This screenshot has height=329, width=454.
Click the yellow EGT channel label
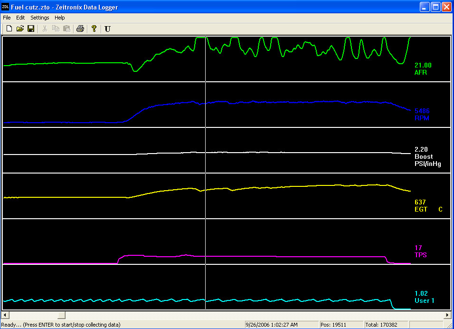tap(421, 209)
